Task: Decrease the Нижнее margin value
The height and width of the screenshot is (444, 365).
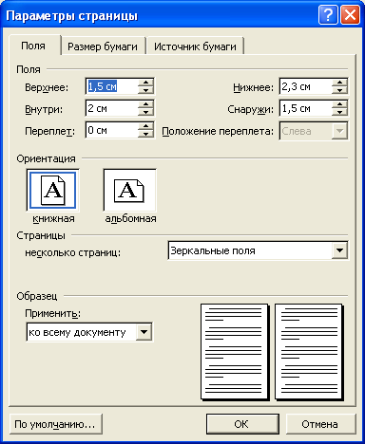Action: pos(339,90)
